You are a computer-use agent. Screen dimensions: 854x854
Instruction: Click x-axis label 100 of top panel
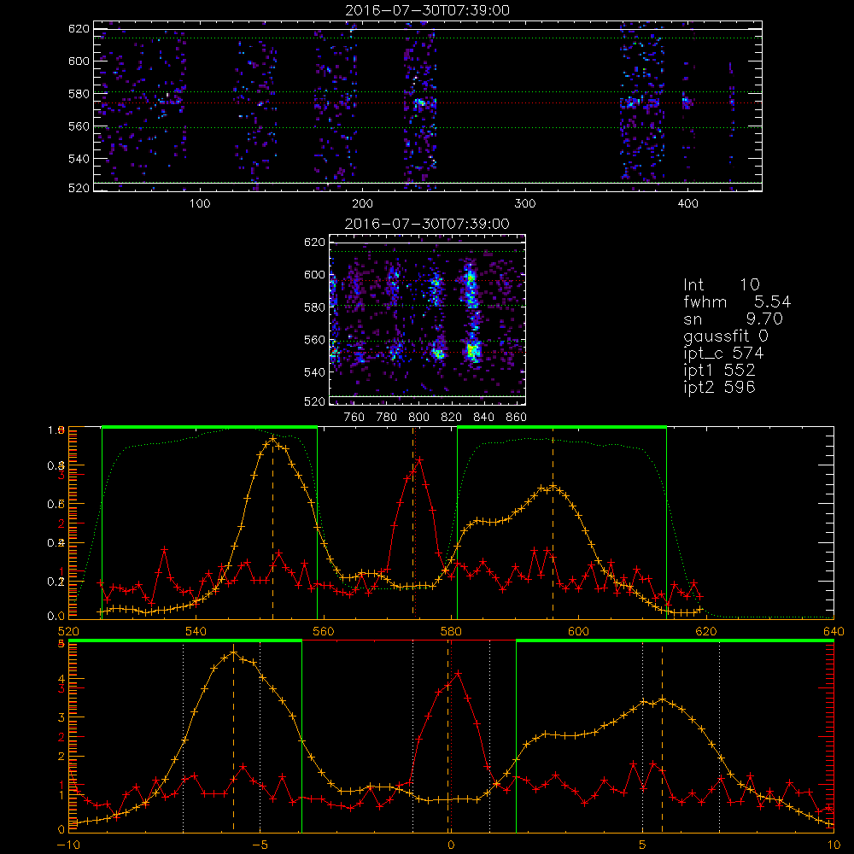[200, 204]
